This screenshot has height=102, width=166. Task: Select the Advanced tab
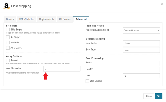(81, 19)
